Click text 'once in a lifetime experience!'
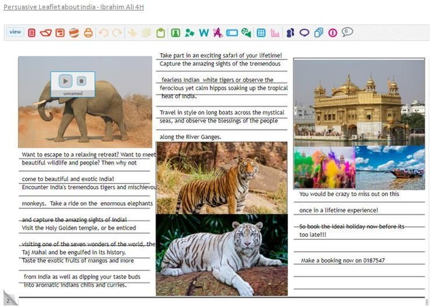 339,210
